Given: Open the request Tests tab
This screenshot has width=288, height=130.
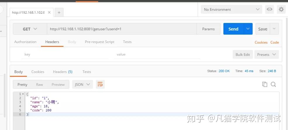Looking at the screenshot, I should 127,42.
